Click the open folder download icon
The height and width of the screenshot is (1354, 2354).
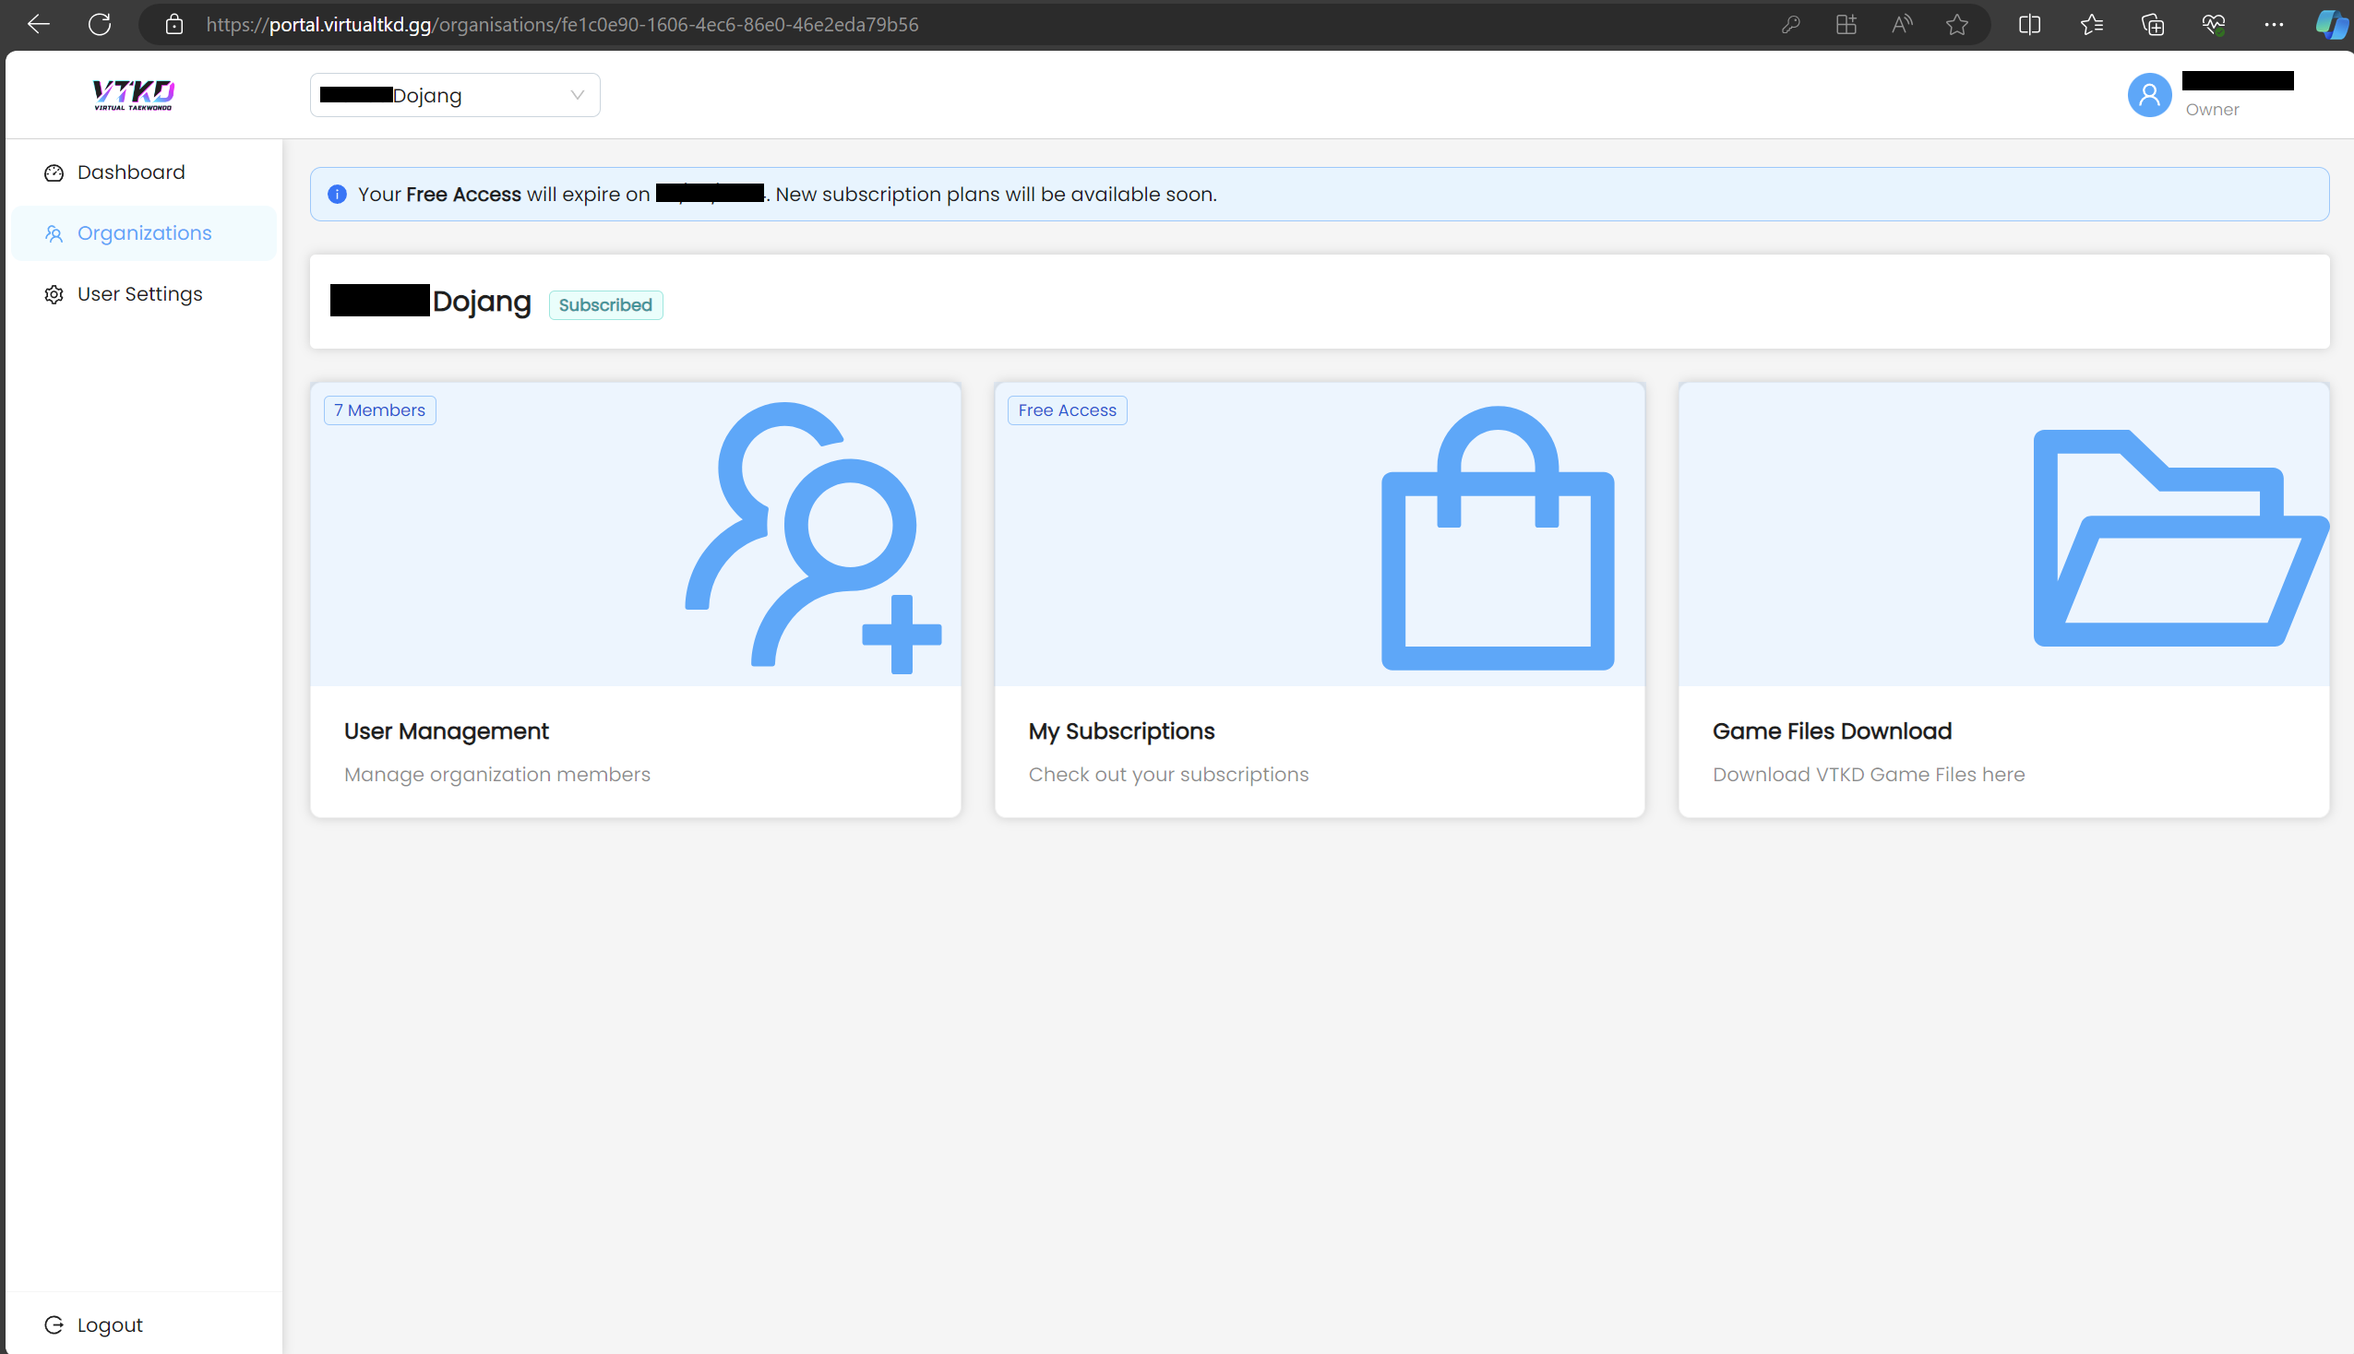coord(2180,539)
